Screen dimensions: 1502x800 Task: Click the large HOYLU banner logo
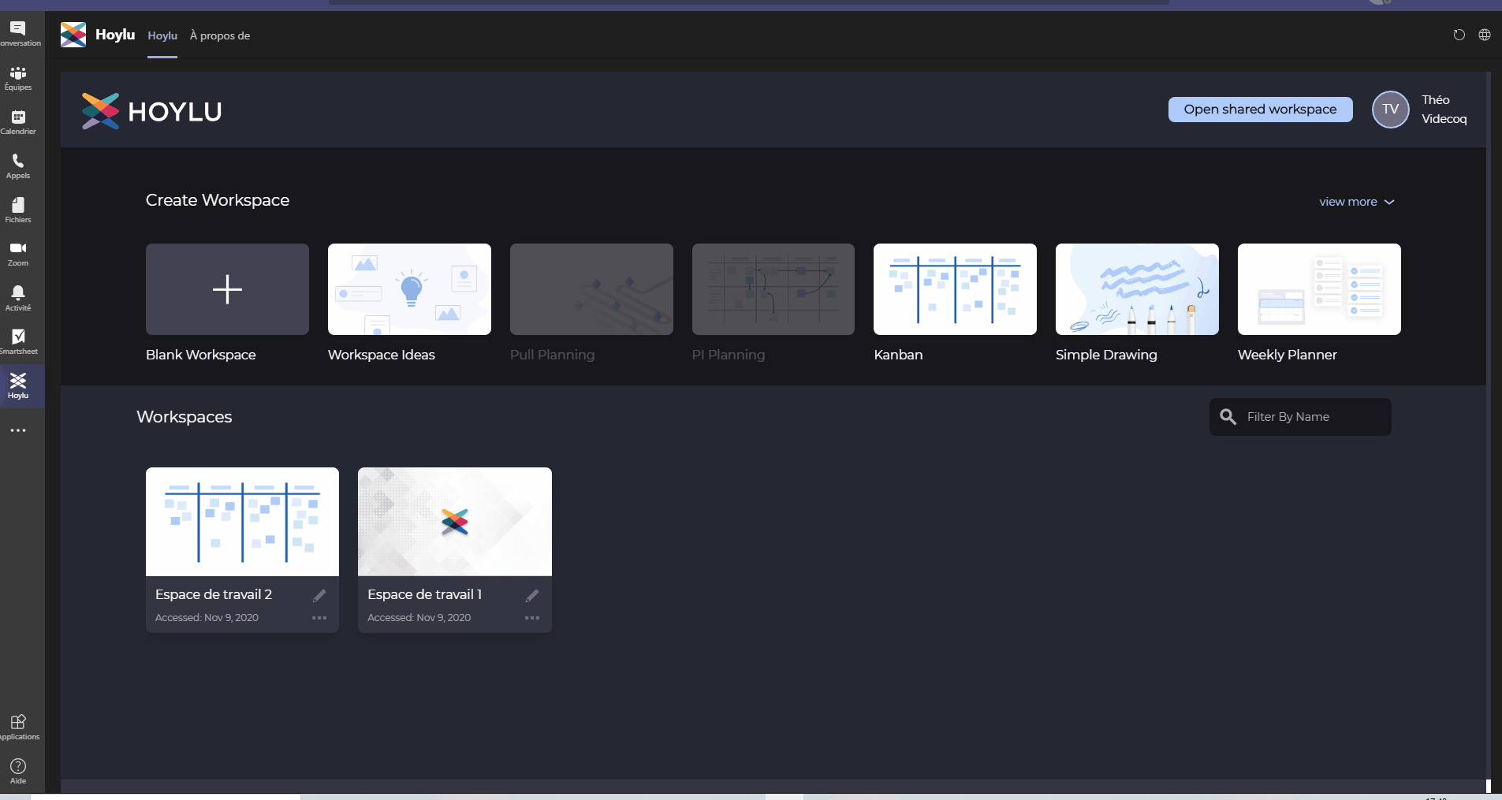pos(151,111)
